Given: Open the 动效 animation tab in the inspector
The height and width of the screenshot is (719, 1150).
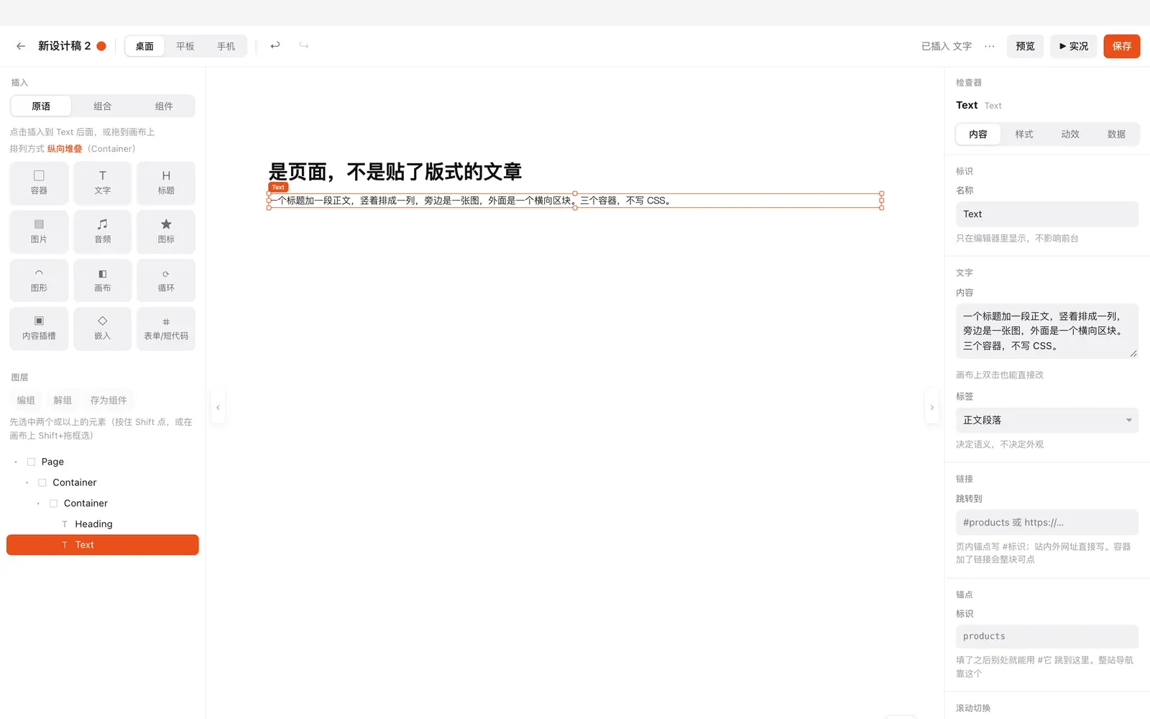Looking at the screenshot, I should click(1070, 134).
